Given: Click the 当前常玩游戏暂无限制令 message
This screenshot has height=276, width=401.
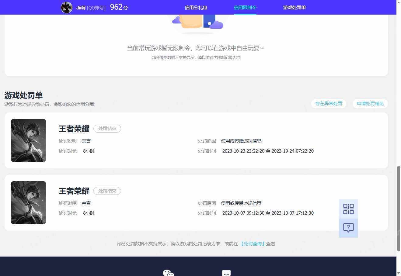Looking at the screenshot, I should 196,48.
